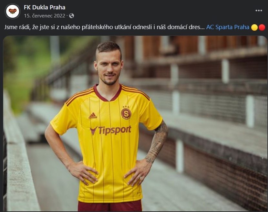Click the red circle emoji

point(262,27)
